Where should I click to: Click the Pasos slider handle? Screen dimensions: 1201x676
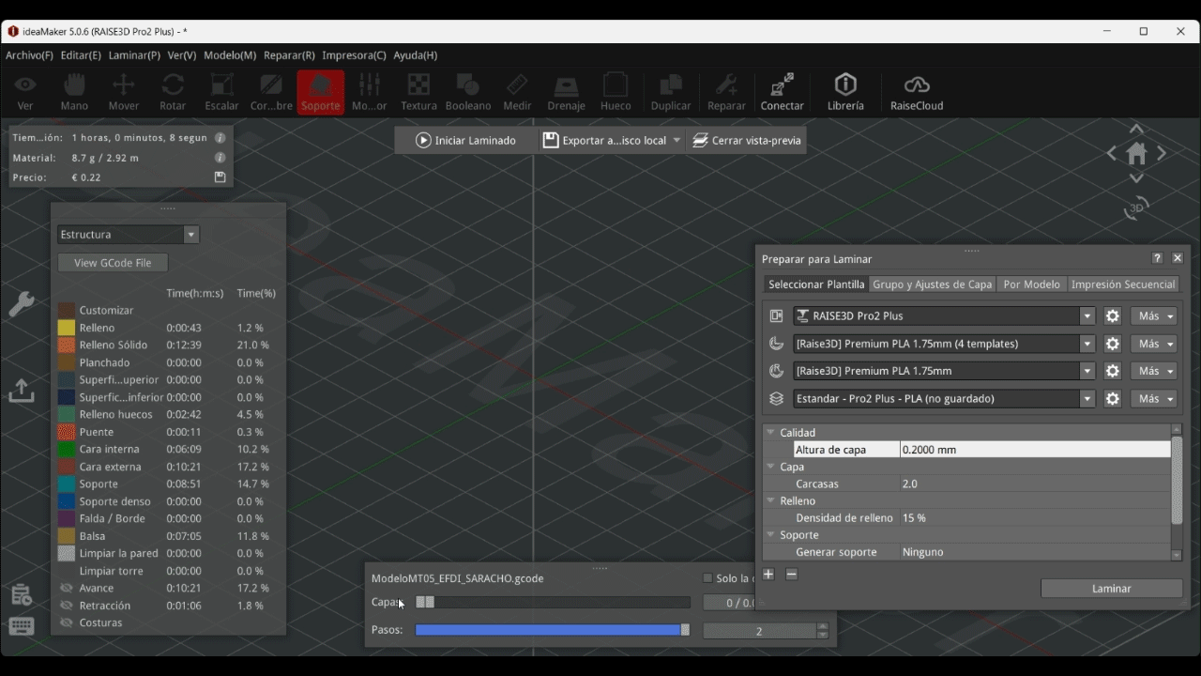[x=685, y=631]
